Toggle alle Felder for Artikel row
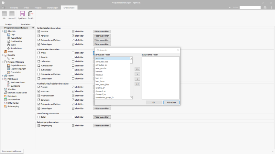Image resolution: width=275 pixels, height=154 pixels. tap(73, 53)
